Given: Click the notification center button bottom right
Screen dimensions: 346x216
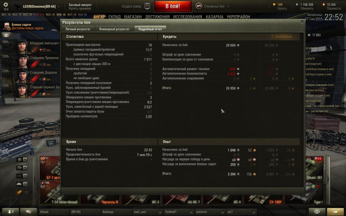Looking at the screenshot, I should point(335,212).
